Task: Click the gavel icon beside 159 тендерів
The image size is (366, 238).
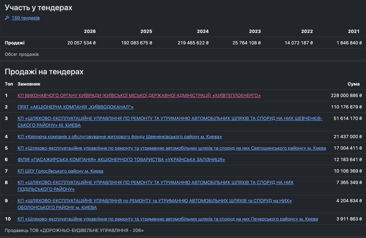Action: pyautogui.click(x=7, y=18)
